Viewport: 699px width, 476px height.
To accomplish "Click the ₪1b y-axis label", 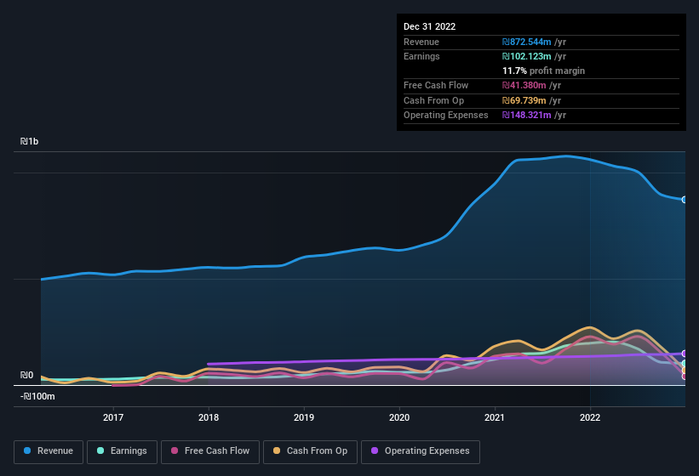I will 30,141.
